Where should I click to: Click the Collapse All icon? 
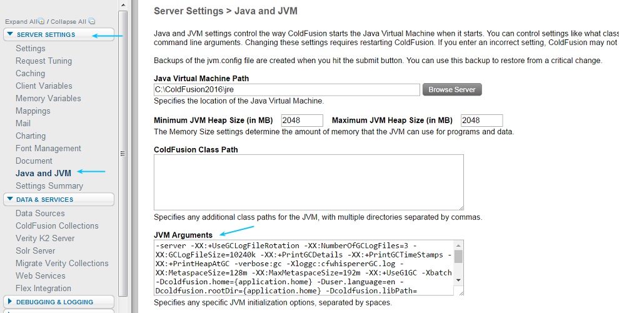click(x=92, y=21)
